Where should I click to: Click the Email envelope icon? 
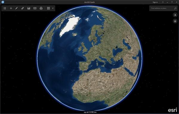35,8
